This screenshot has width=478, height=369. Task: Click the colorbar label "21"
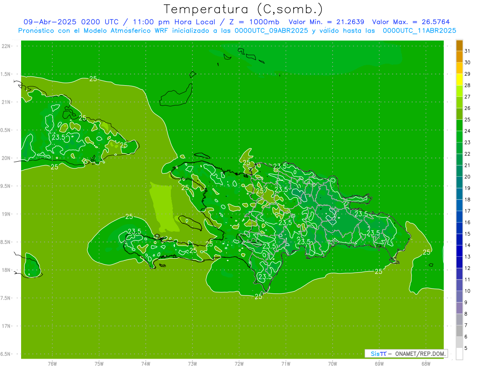tap(468, 165)
